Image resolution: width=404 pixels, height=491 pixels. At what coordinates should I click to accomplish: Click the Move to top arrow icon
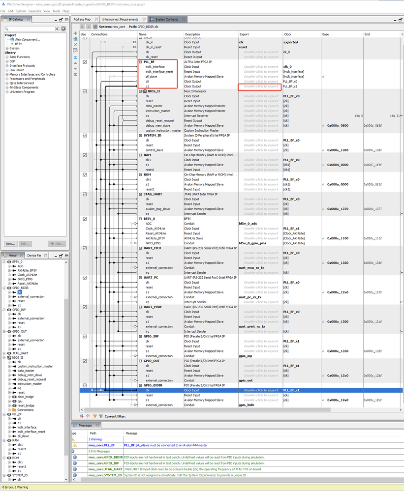75,58
